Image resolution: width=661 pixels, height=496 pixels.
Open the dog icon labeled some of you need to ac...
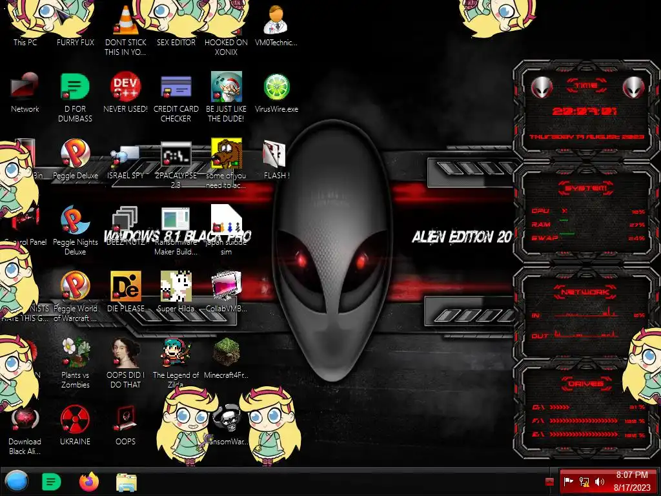tap(227, 154)
